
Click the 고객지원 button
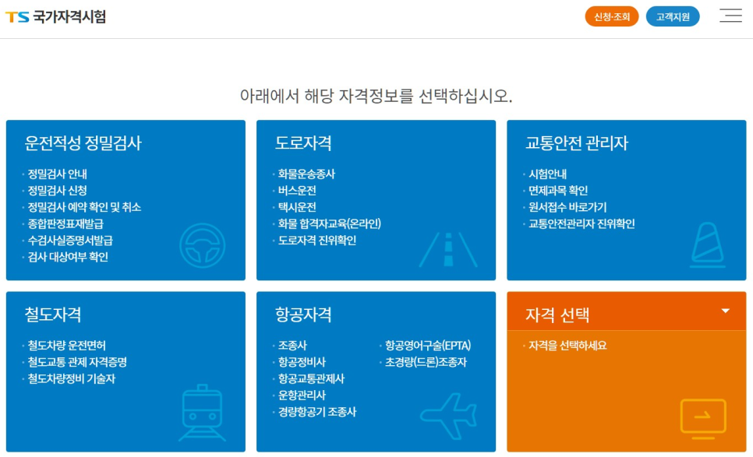point(672,17)
